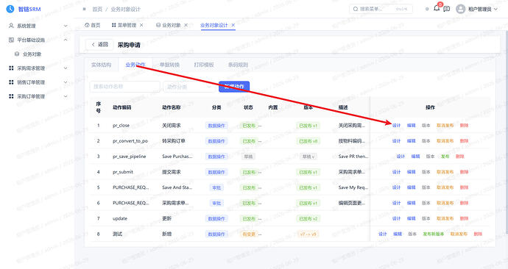Viewport: 508px width, 269px height.
Task: Click the vertical scrollbar on the right
Action: coord(507,132)
